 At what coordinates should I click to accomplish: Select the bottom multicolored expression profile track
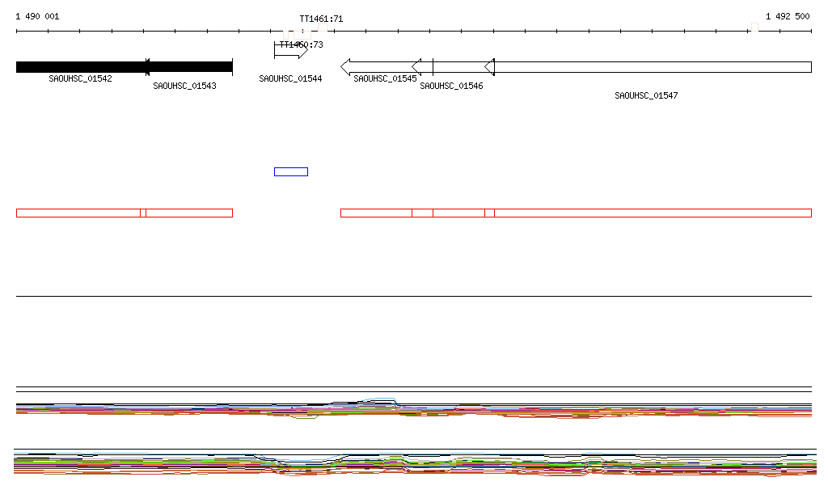(414, 465)
